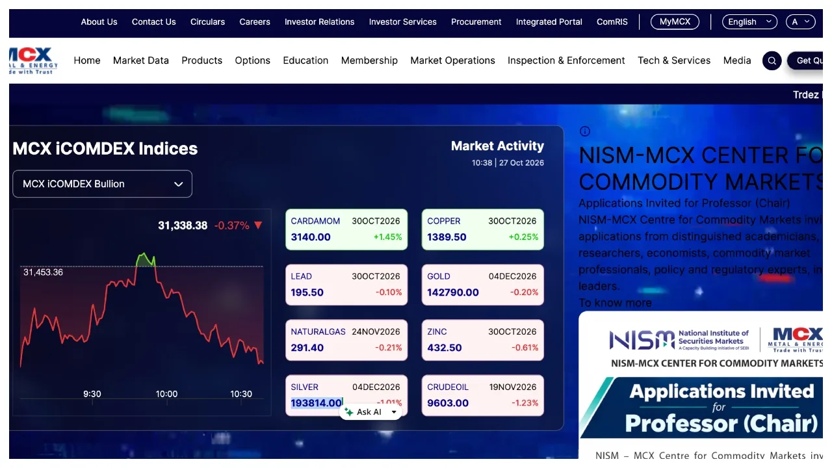Click the 9:30 chart time label
This screenshot has height=468, width=832.
pos(92,394)
